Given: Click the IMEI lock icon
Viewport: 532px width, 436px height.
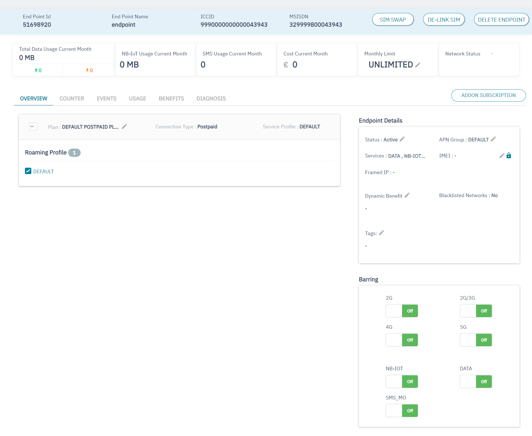Looking at the screenshot, I should [x=509, y=155].
